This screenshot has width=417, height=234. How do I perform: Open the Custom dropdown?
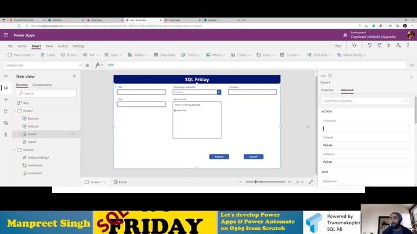291,55
